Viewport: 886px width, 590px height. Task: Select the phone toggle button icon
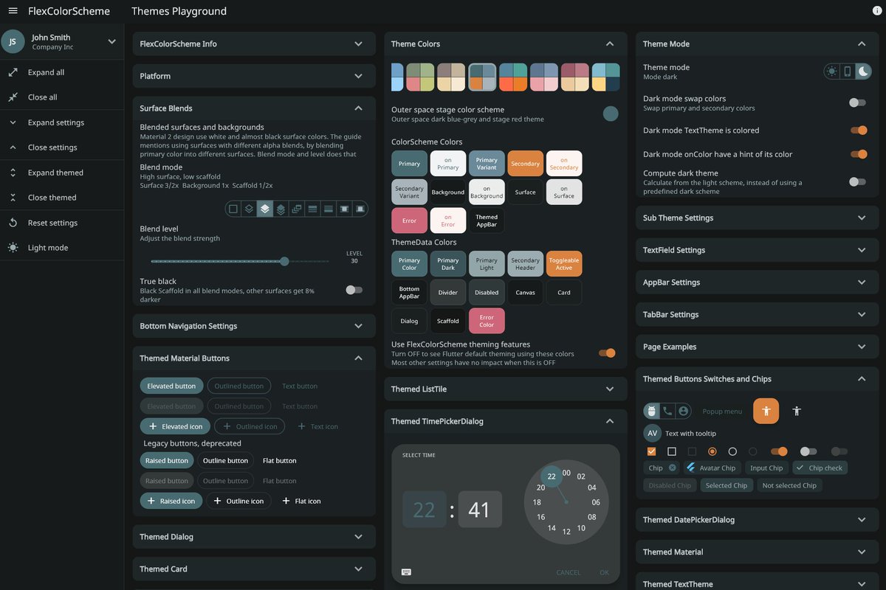667,411
